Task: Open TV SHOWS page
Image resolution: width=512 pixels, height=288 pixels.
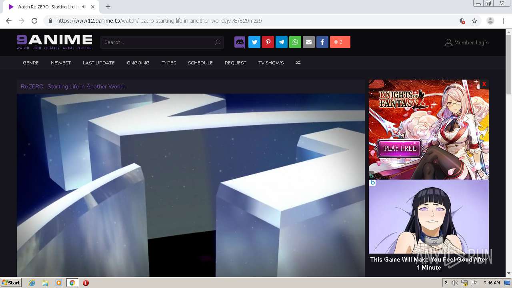Action: click(271, 63)
